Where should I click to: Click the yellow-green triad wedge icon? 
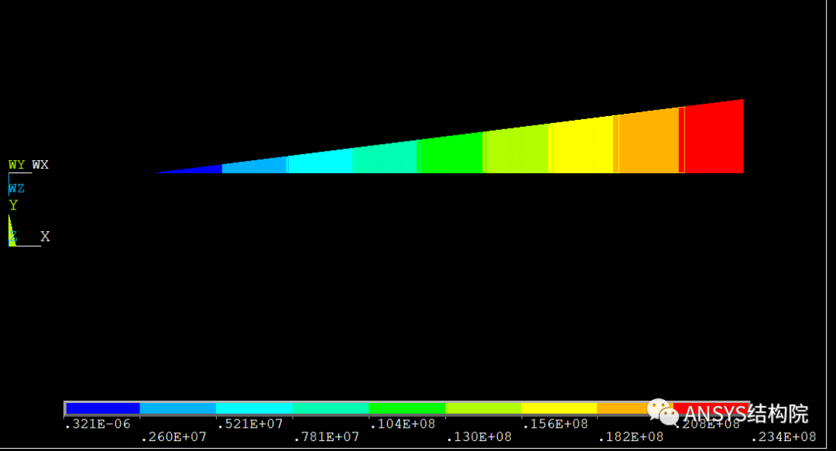(11, 231)
